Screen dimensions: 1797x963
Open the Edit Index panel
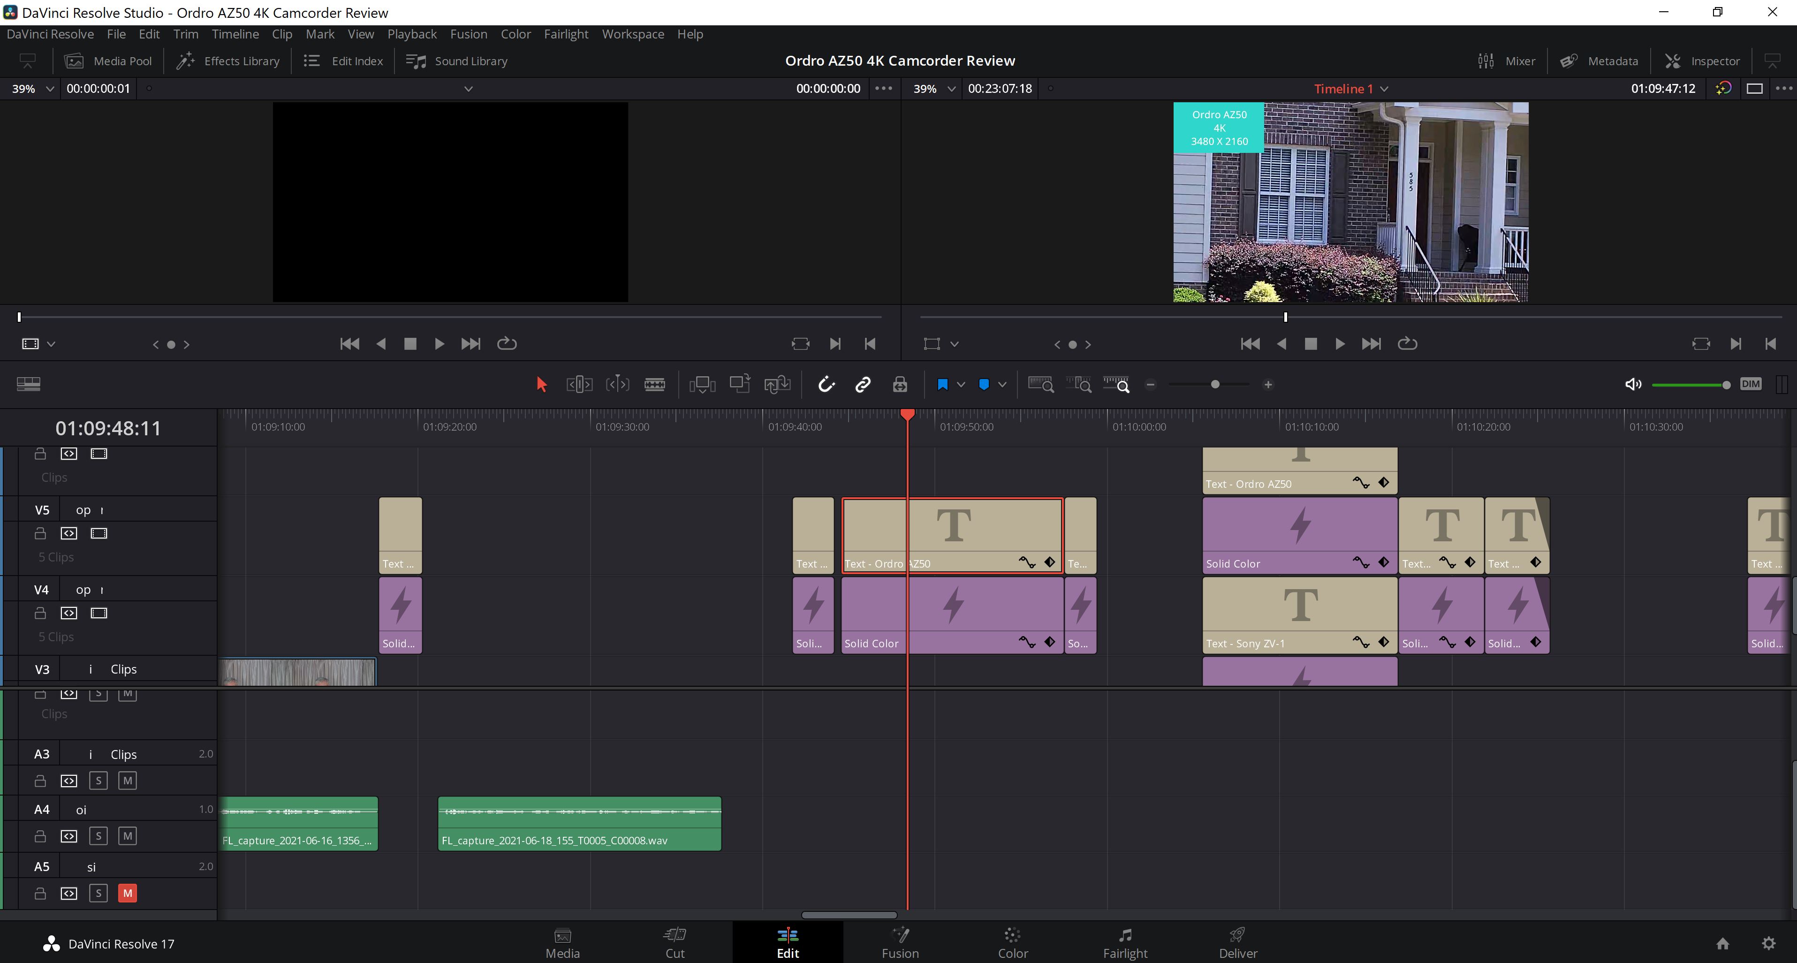tap(344, 61)
